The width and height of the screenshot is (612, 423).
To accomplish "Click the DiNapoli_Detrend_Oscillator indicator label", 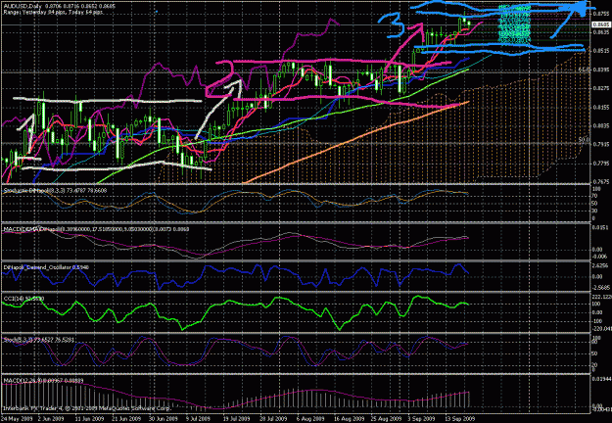I will [x=46, y=267].
